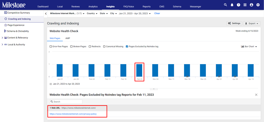Click the annotation comment icon at Mar 18
This screenshot has height=122, width=264.
point(187,77)
